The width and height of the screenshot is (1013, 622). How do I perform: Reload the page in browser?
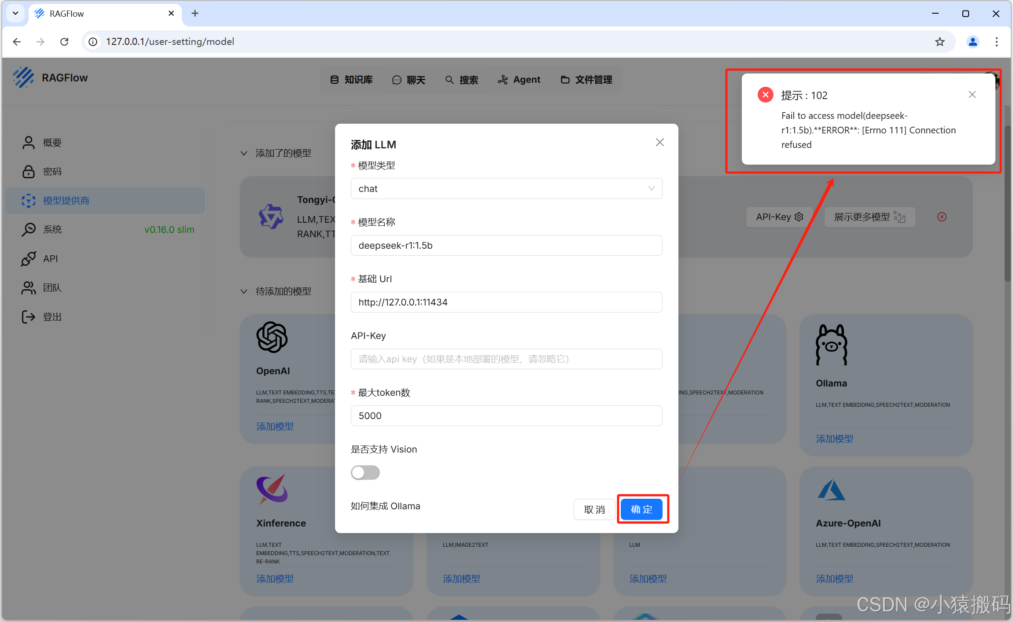(x=64, y=42)
